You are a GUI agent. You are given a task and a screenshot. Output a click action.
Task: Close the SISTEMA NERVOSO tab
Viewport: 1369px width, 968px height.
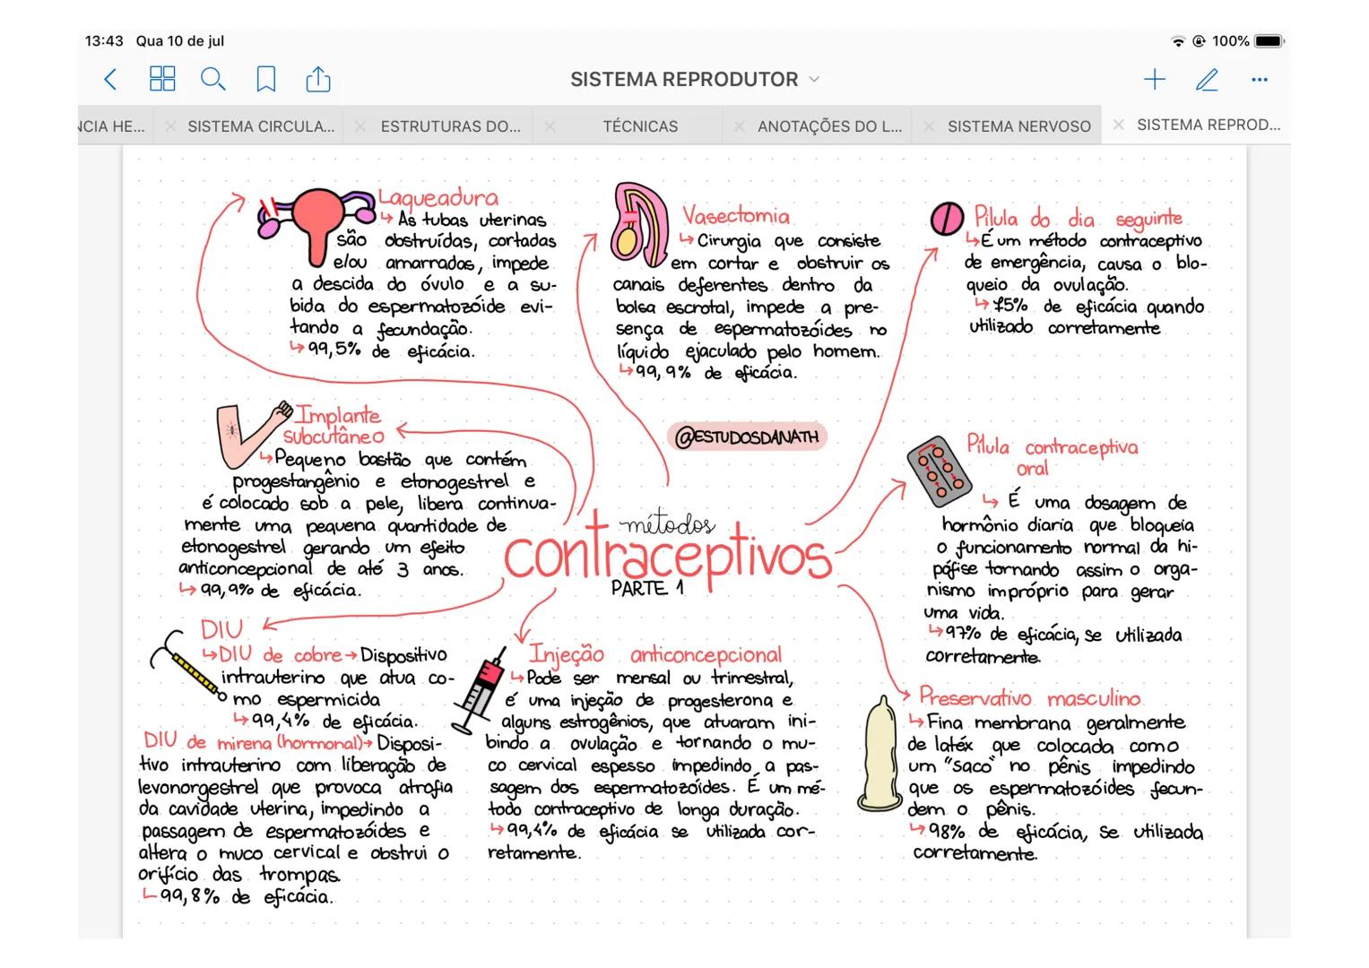[929, 126]
